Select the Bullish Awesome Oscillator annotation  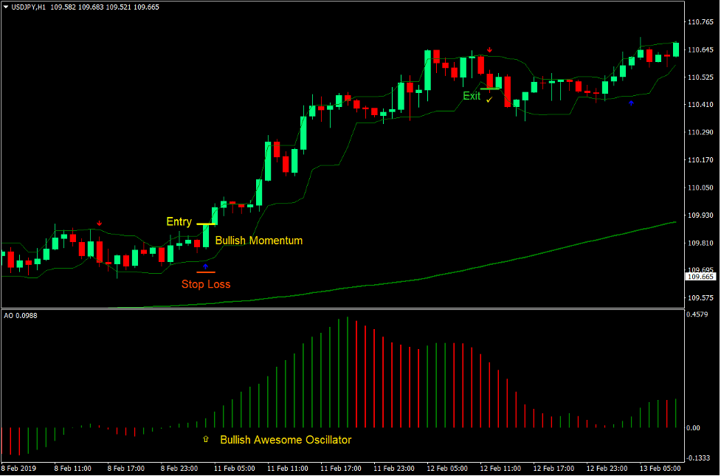(x=286, y=439)
